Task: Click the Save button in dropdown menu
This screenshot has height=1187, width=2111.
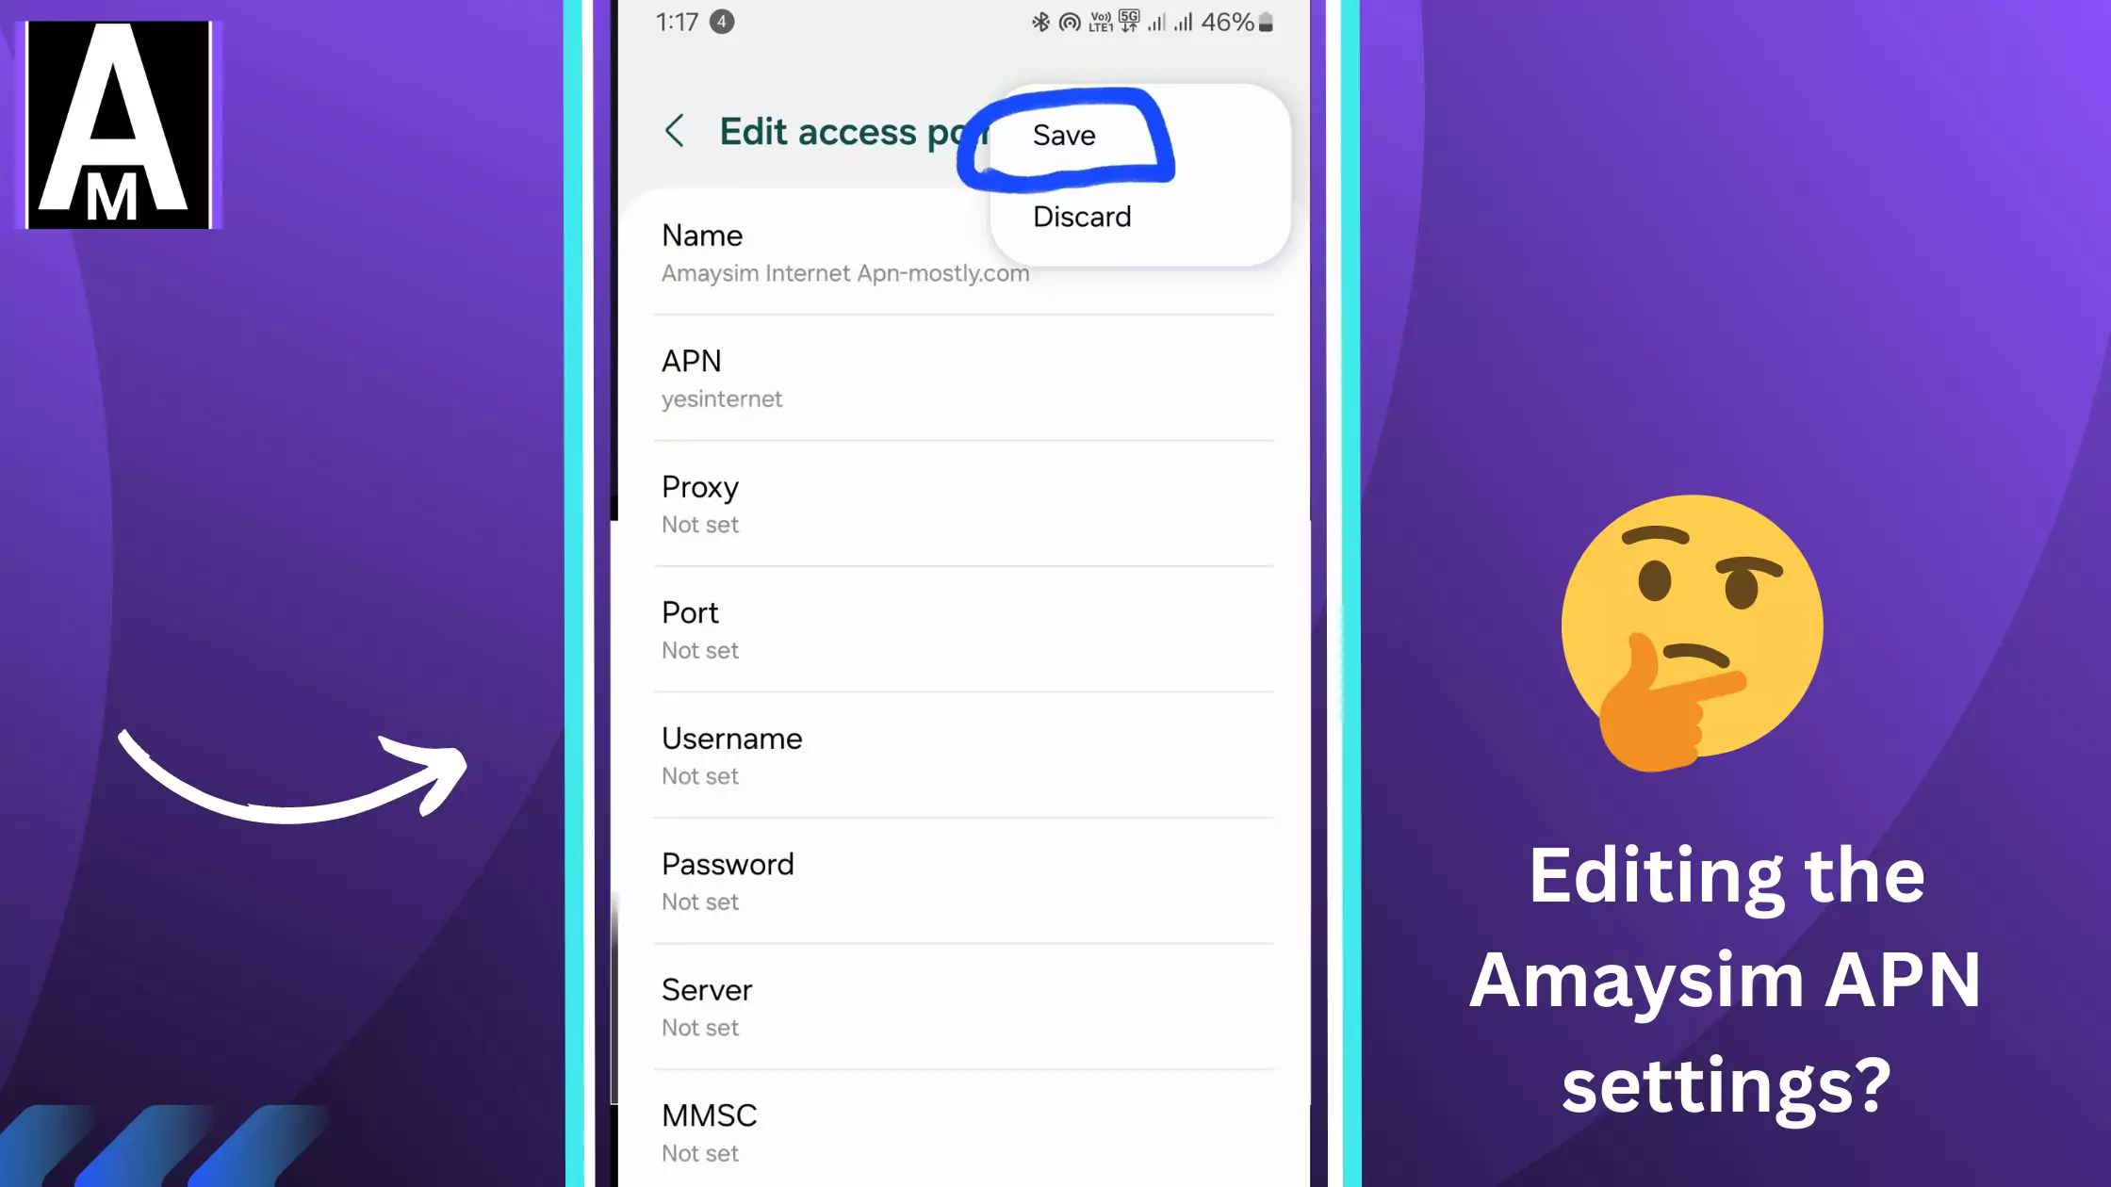Action: (x=1063, y=134)
